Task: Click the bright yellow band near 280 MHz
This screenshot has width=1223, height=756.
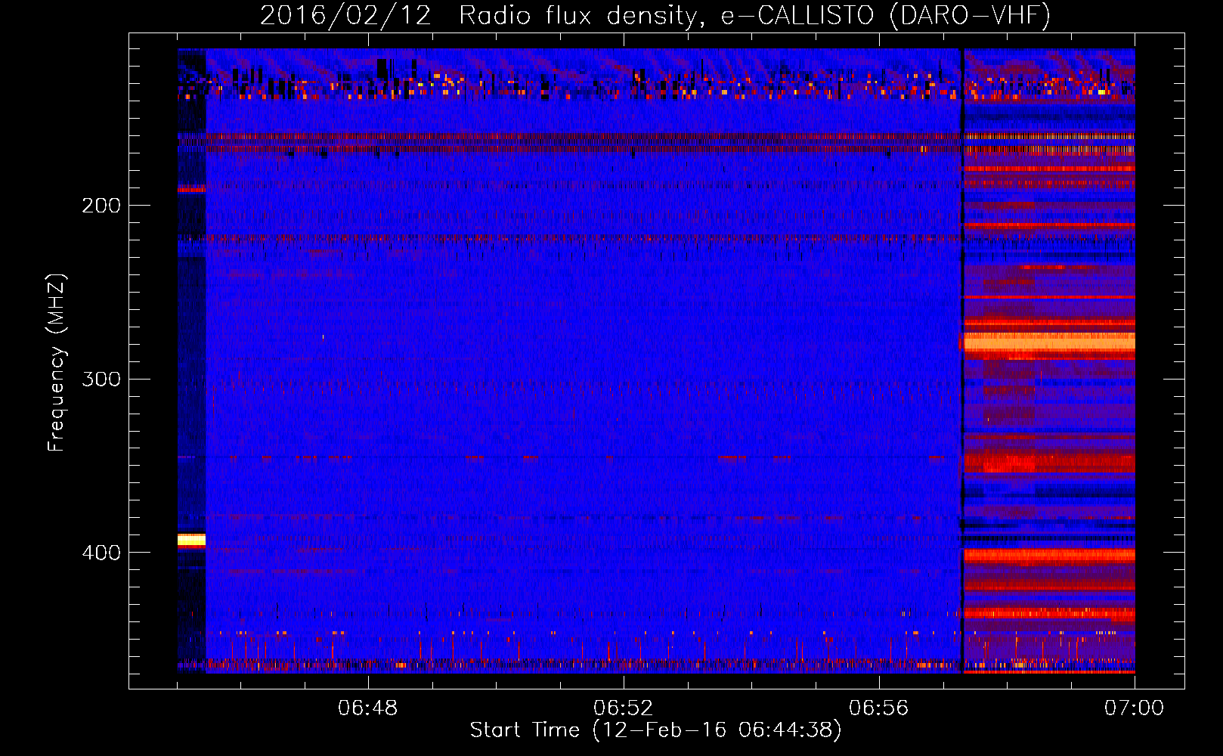Action: point(1049,343)
